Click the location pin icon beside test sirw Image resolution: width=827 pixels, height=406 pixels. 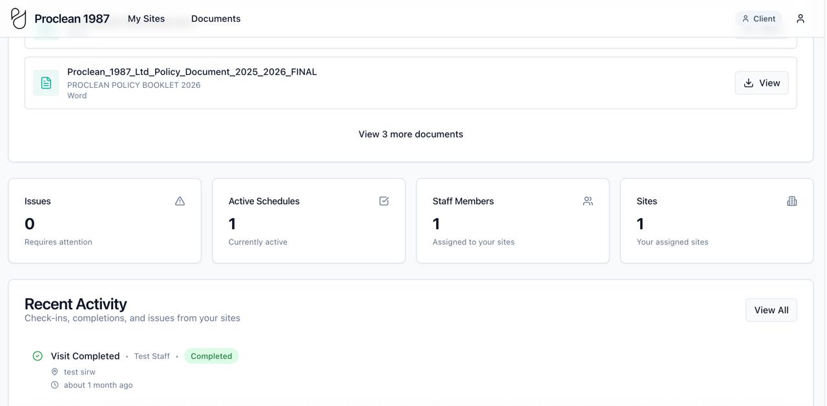(x=55, y=372)
